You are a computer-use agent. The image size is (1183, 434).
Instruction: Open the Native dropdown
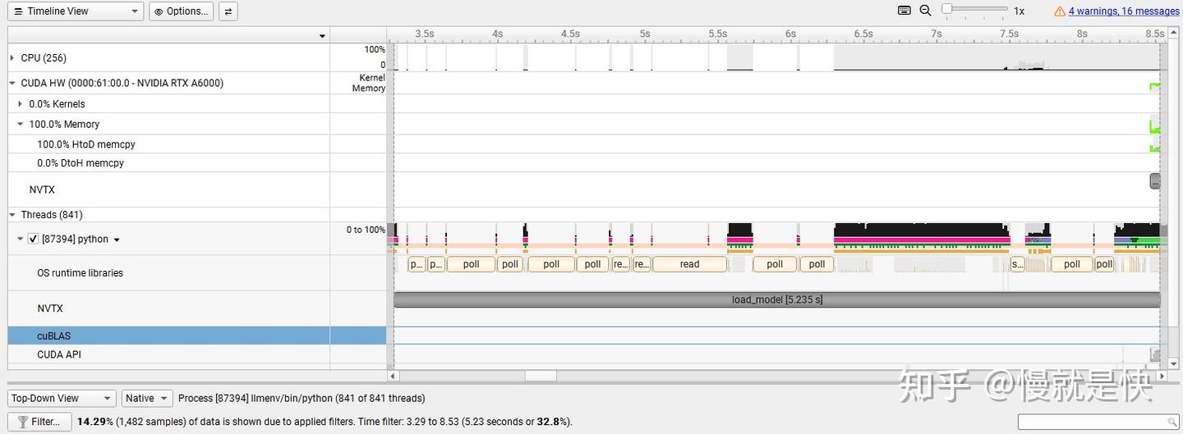147,399
